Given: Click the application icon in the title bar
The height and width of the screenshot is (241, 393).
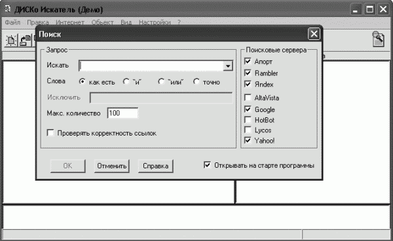Looking at the screenshot, I should [x=7, y=9].
